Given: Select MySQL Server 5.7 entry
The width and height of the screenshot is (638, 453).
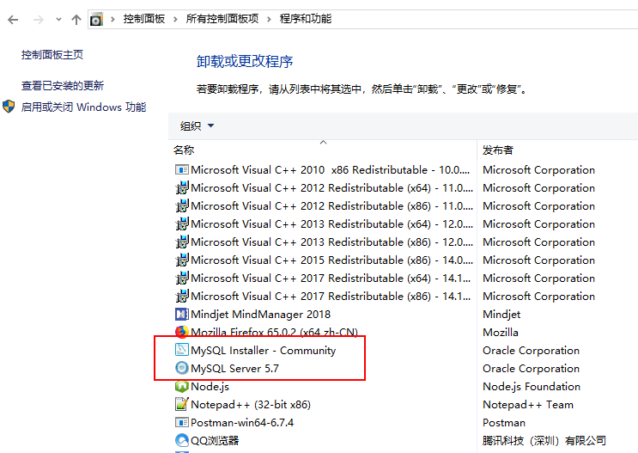Looking at the screenshot, I should [x=234, y=368].
